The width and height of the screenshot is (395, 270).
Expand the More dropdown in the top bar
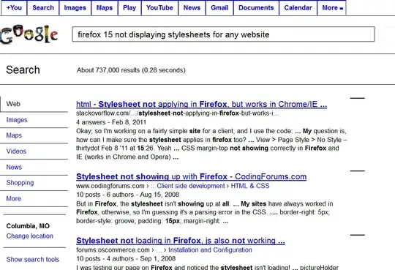pyautogui.click(x=332, y=8)
